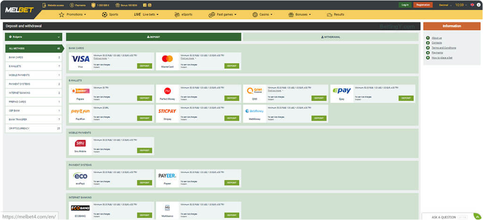Select Bank Cards category in sidebar

point(34,58)
